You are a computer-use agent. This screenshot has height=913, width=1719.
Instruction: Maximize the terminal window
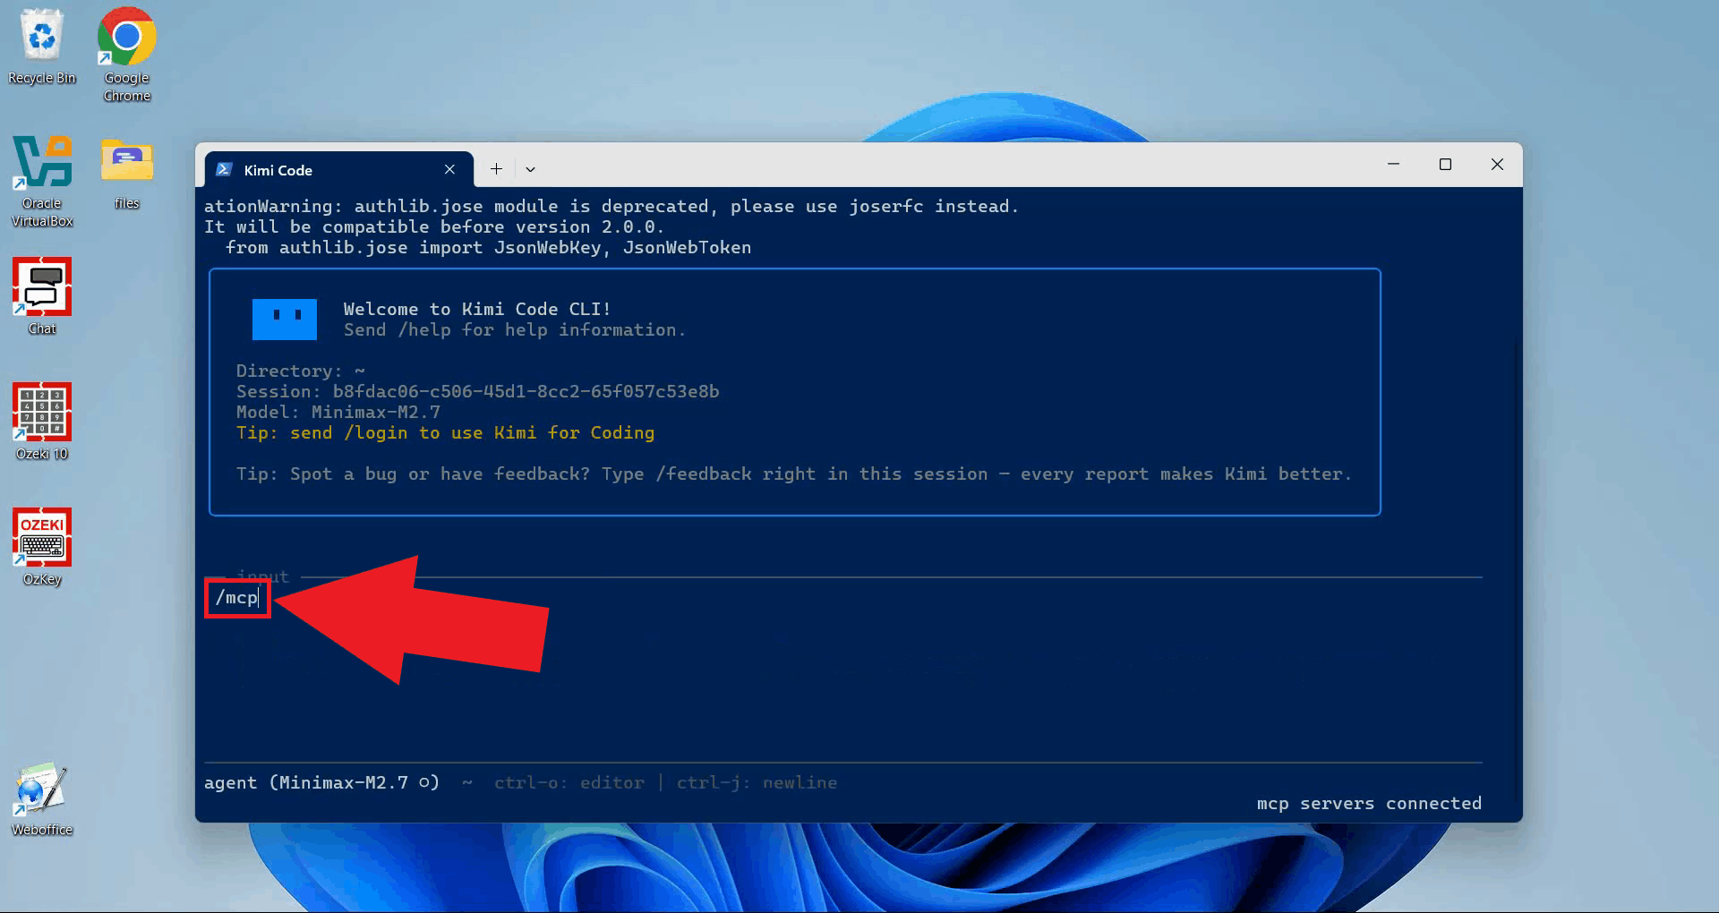point(1445,164)
